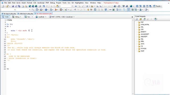170x95 pixels.
Task: Open the Svn menu
Action: point(69,3)
